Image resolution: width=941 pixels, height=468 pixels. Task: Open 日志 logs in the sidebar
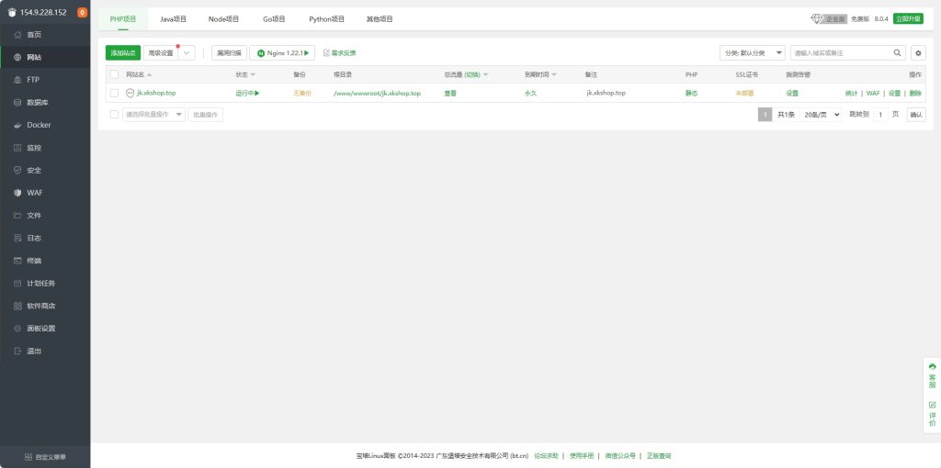pyautogui.click(x=45, y=238)
